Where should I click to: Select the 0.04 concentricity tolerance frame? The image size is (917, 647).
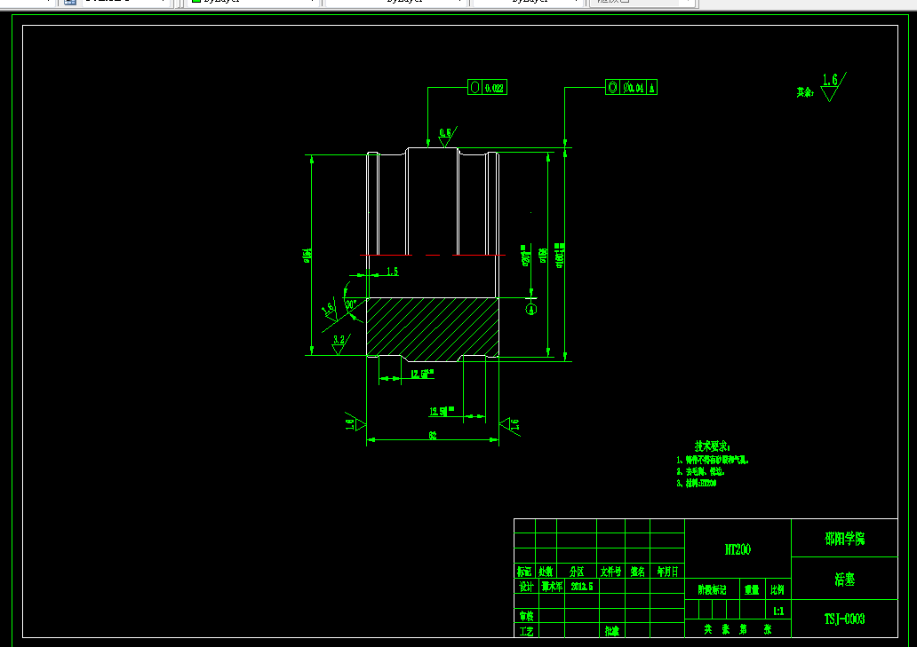(631, 88)
